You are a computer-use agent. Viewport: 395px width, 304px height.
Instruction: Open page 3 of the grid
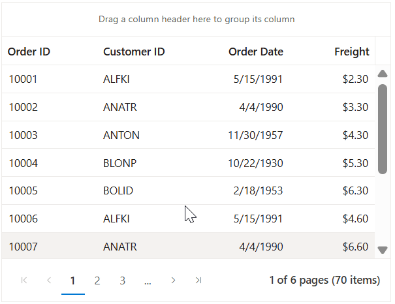click(122, 281)
